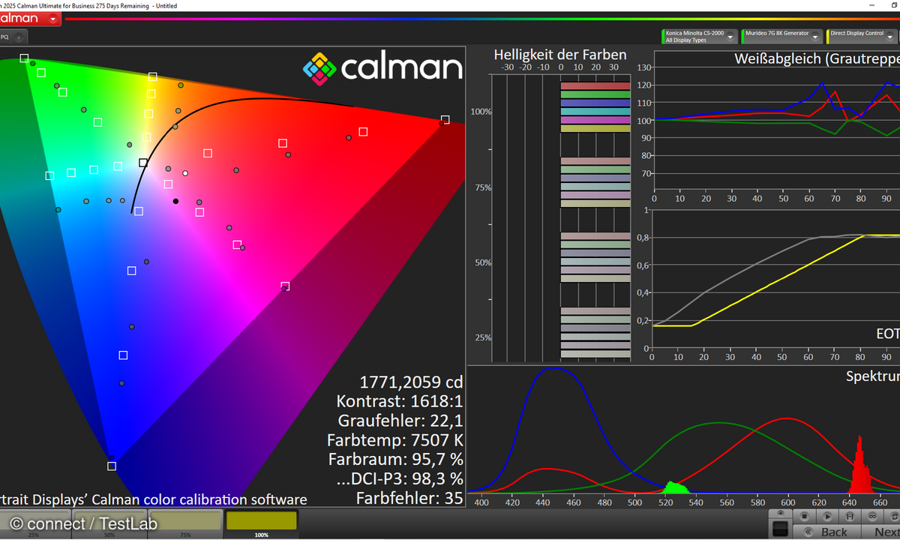This screenshot has height=540, width=900.
Task: Select the PQ tab
Action: 4,36
